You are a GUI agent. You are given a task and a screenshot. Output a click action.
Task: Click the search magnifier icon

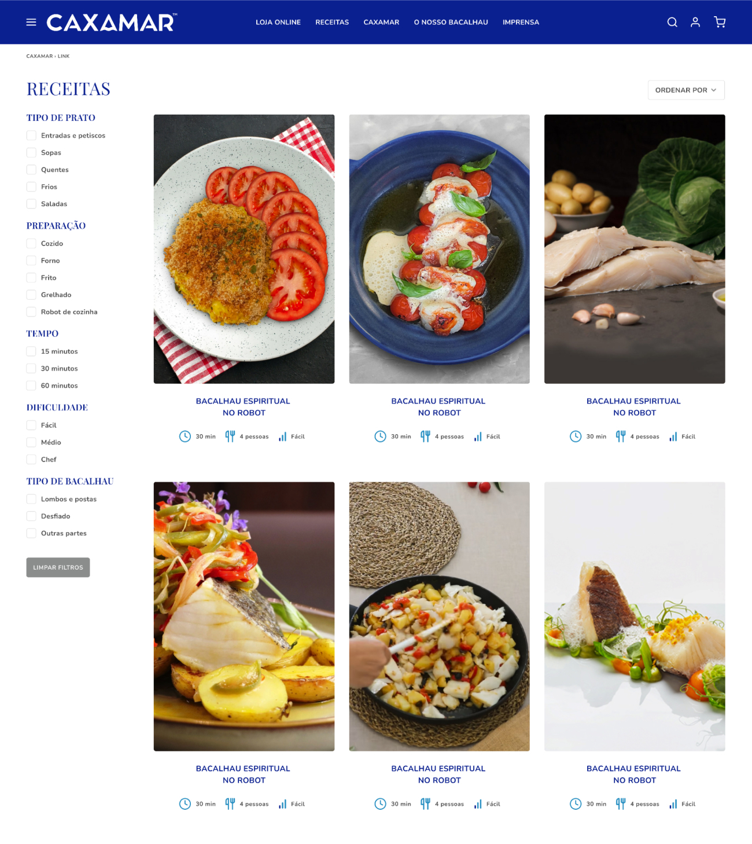click(x=672, y=22)
